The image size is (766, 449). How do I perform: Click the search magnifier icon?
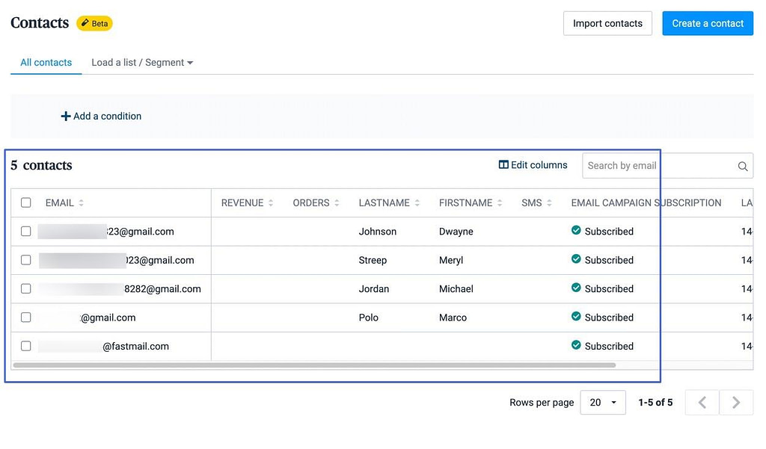click(x=742, y=167)
